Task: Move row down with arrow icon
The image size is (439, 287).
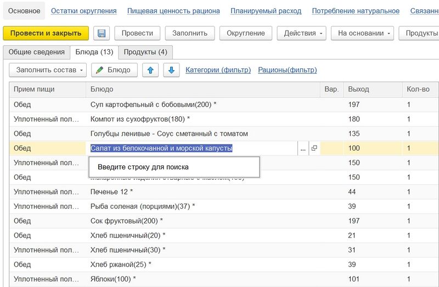Action: (171, 70)
